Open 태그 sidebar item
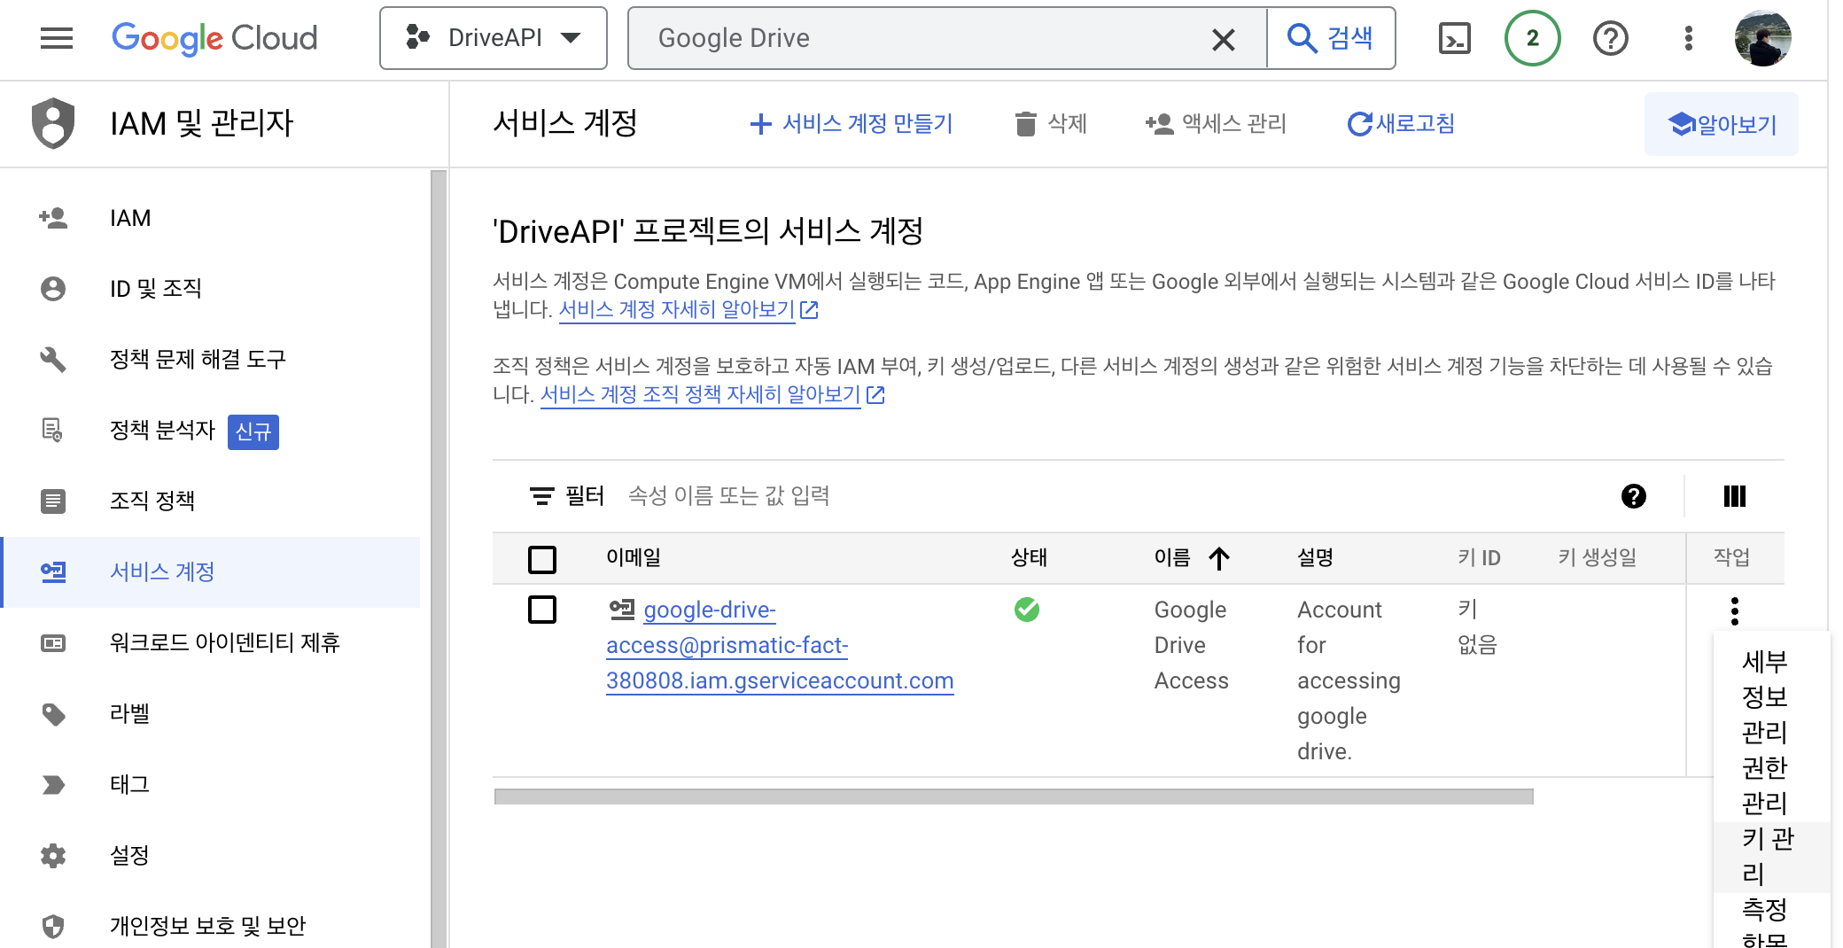 (211, 785)
